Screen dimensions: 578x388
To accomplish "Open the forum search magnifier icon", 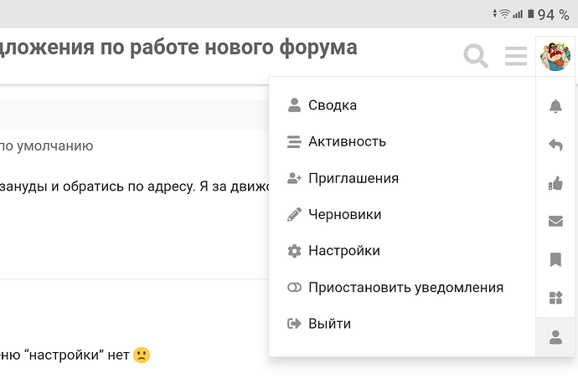I will [476, 56].
